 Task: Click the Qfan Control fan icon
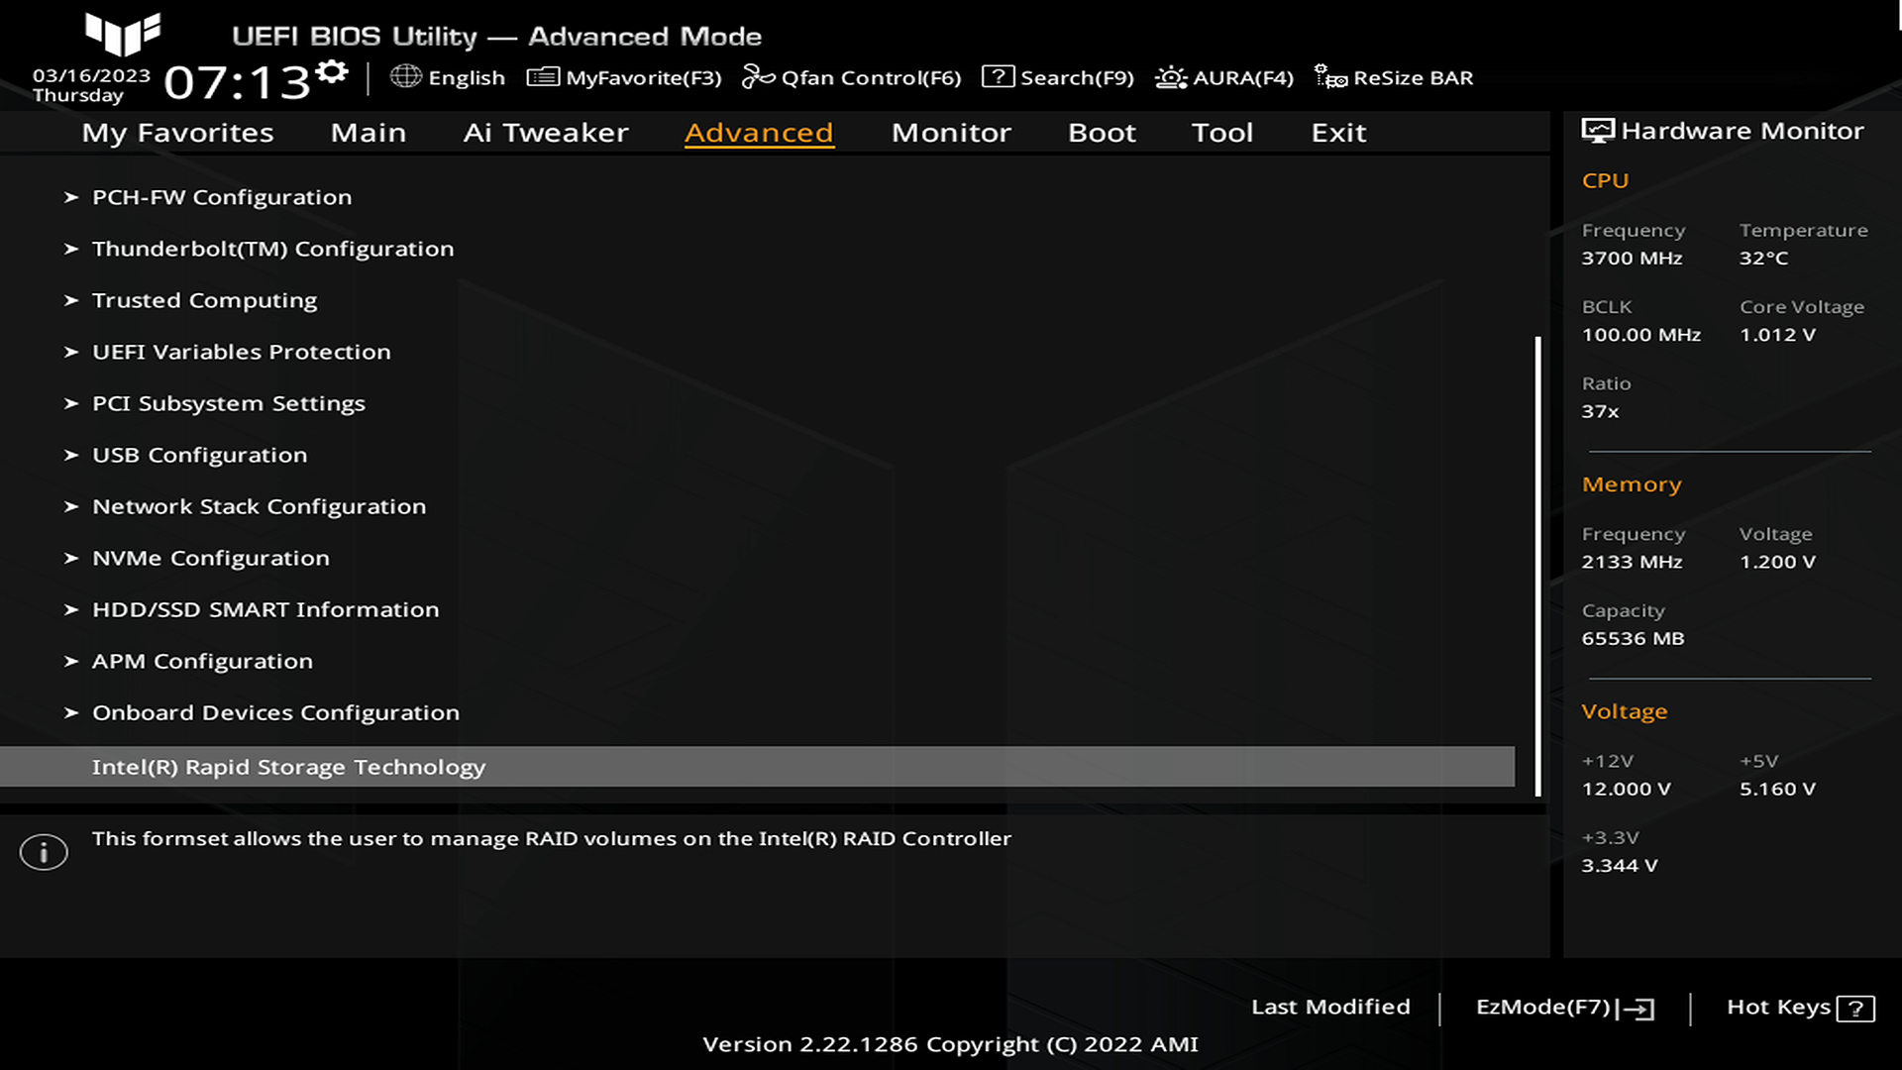[x=758, y=76]
